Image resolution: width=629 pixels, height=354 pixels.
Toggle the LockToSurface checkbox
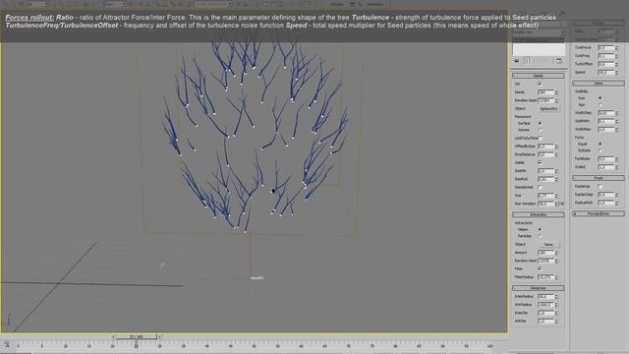pos(541,138)
